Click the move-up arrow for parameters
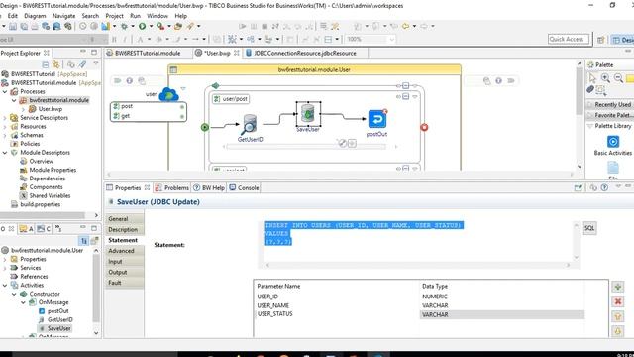 click(617, 316)
